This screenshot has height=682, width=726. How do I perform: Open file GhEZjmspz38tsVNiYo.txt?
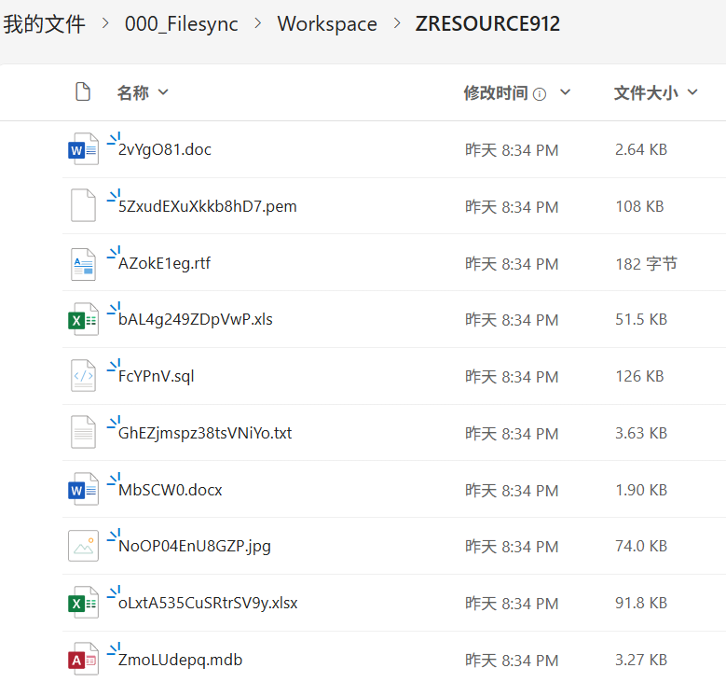[x=205, y=433]
